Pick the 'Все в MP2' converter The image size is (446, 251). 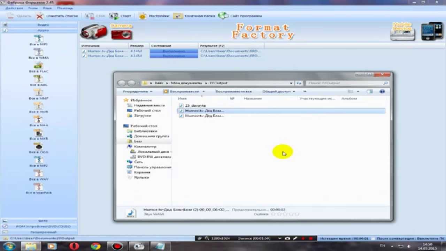(x=38, y=161)
